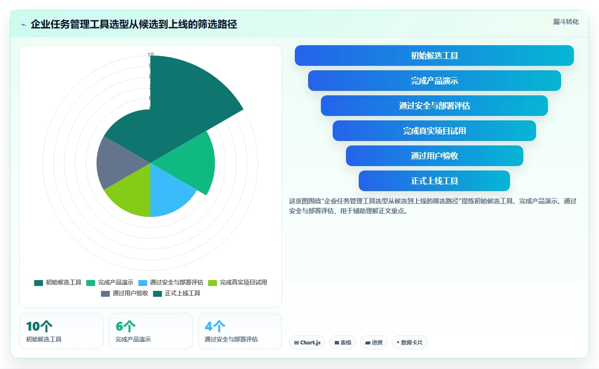599x369 pixels.
Task: Hide the 正式上线工具 legend series
Action: (176, 293)
